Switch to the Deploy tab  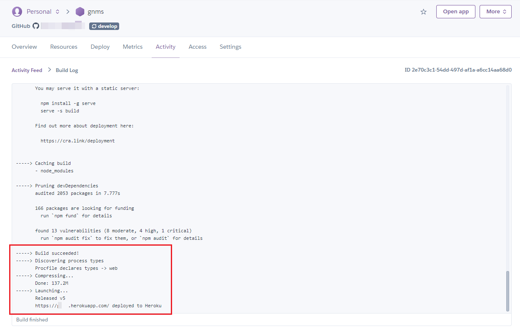(100, 47)
